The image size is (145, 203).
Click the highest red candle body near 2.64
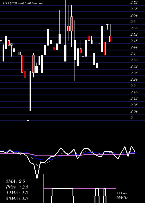click(x=72, y=24)
